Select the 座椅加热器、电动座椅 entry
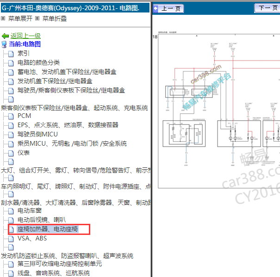 (x=48, y=229)
